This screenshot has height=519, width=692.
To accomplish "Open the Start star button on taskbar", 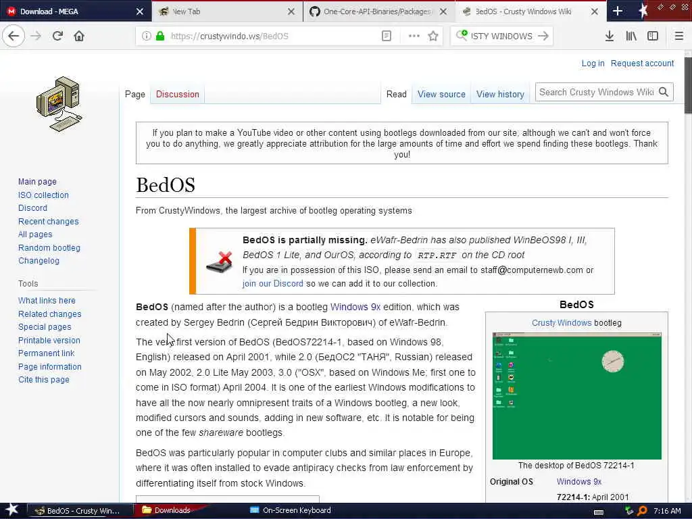I will coord(11,510).
